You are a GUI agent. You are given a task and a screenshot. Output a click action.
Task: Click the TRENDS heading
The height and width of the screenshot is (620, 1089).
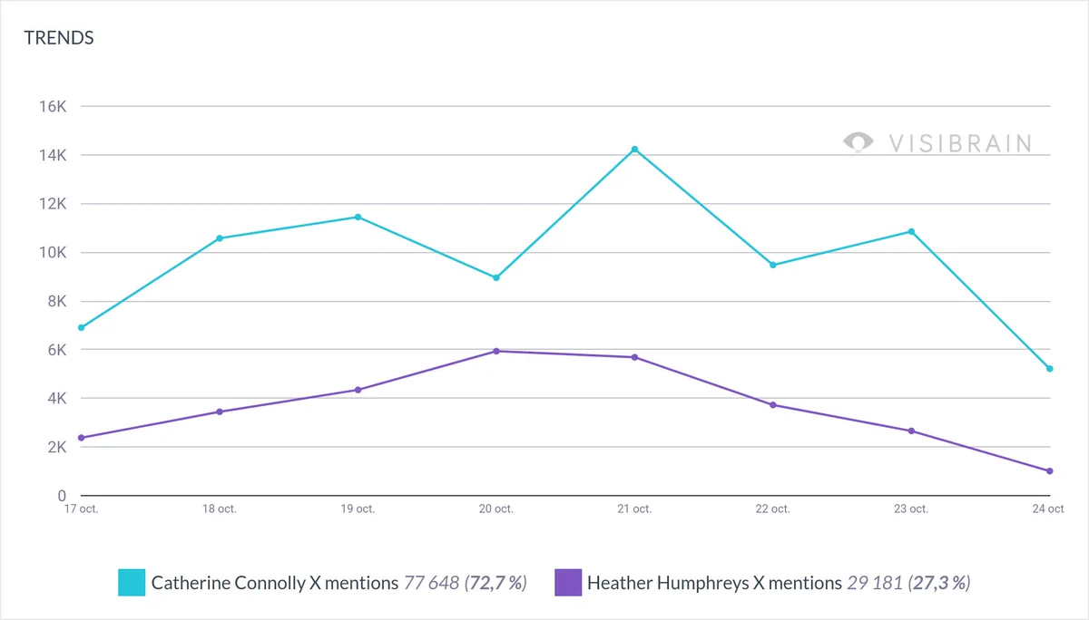tap(59, 38)
